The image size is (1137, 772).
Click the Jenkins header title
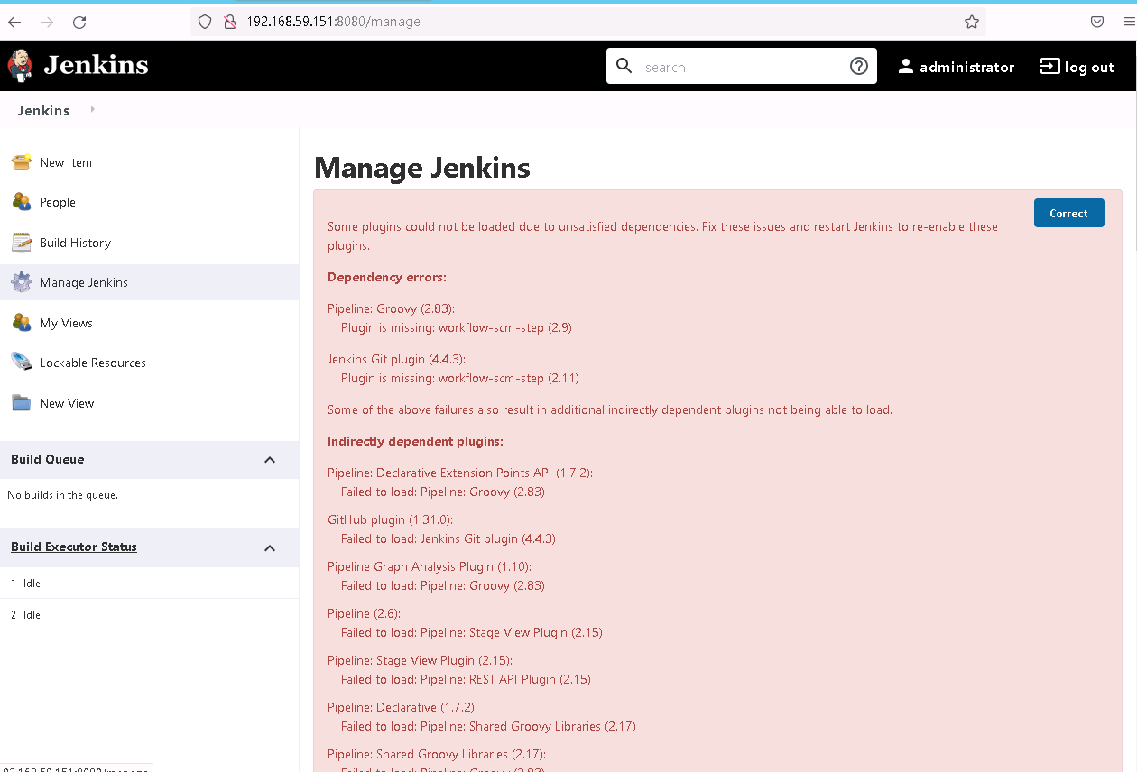[x=96, y=65]
